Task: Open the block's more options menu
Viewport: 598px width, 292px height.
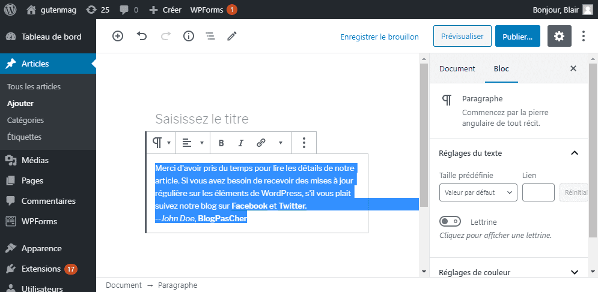Action: coord(304,143)
